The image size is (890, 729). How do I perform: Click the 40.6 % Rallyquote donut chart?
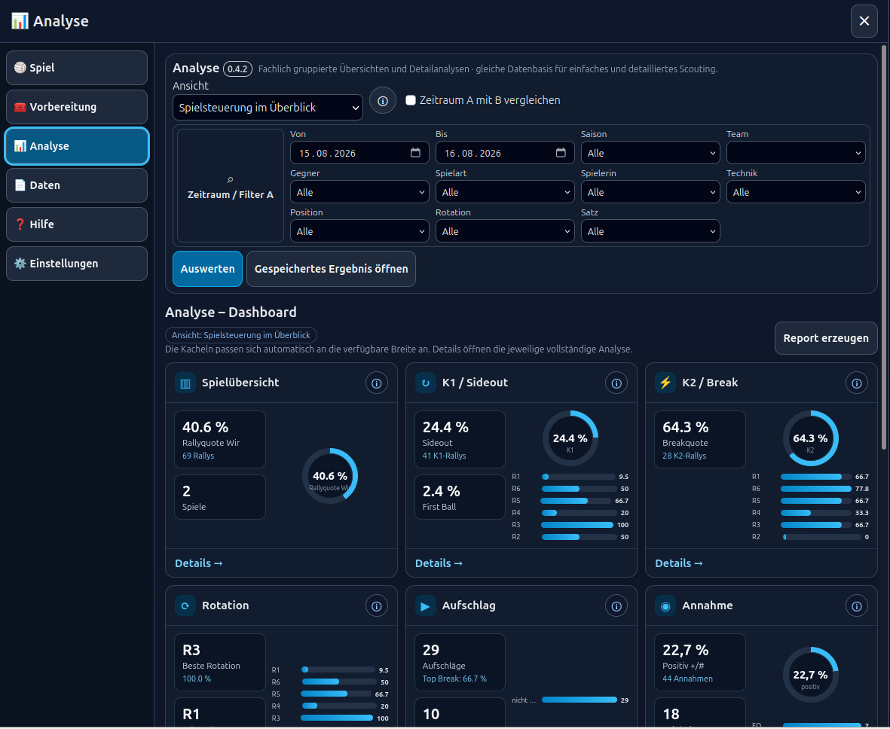330,476
